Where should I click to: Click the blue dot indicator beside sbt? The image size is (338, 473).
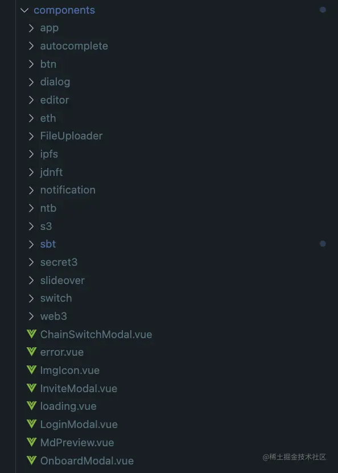point(323,244)
